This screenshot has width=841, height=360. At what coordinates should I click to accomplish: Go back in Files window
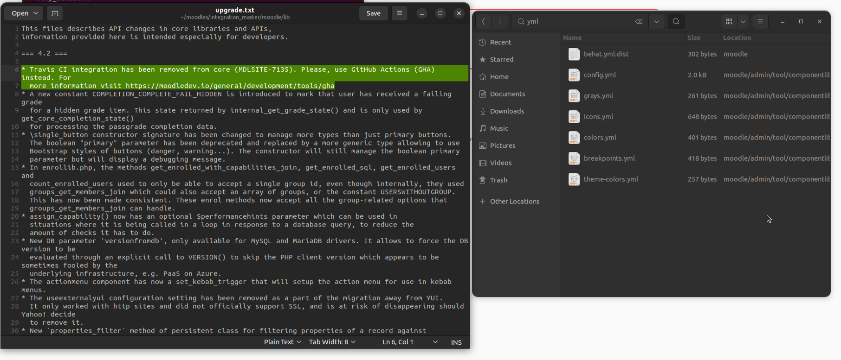click(x=484, y=21)
